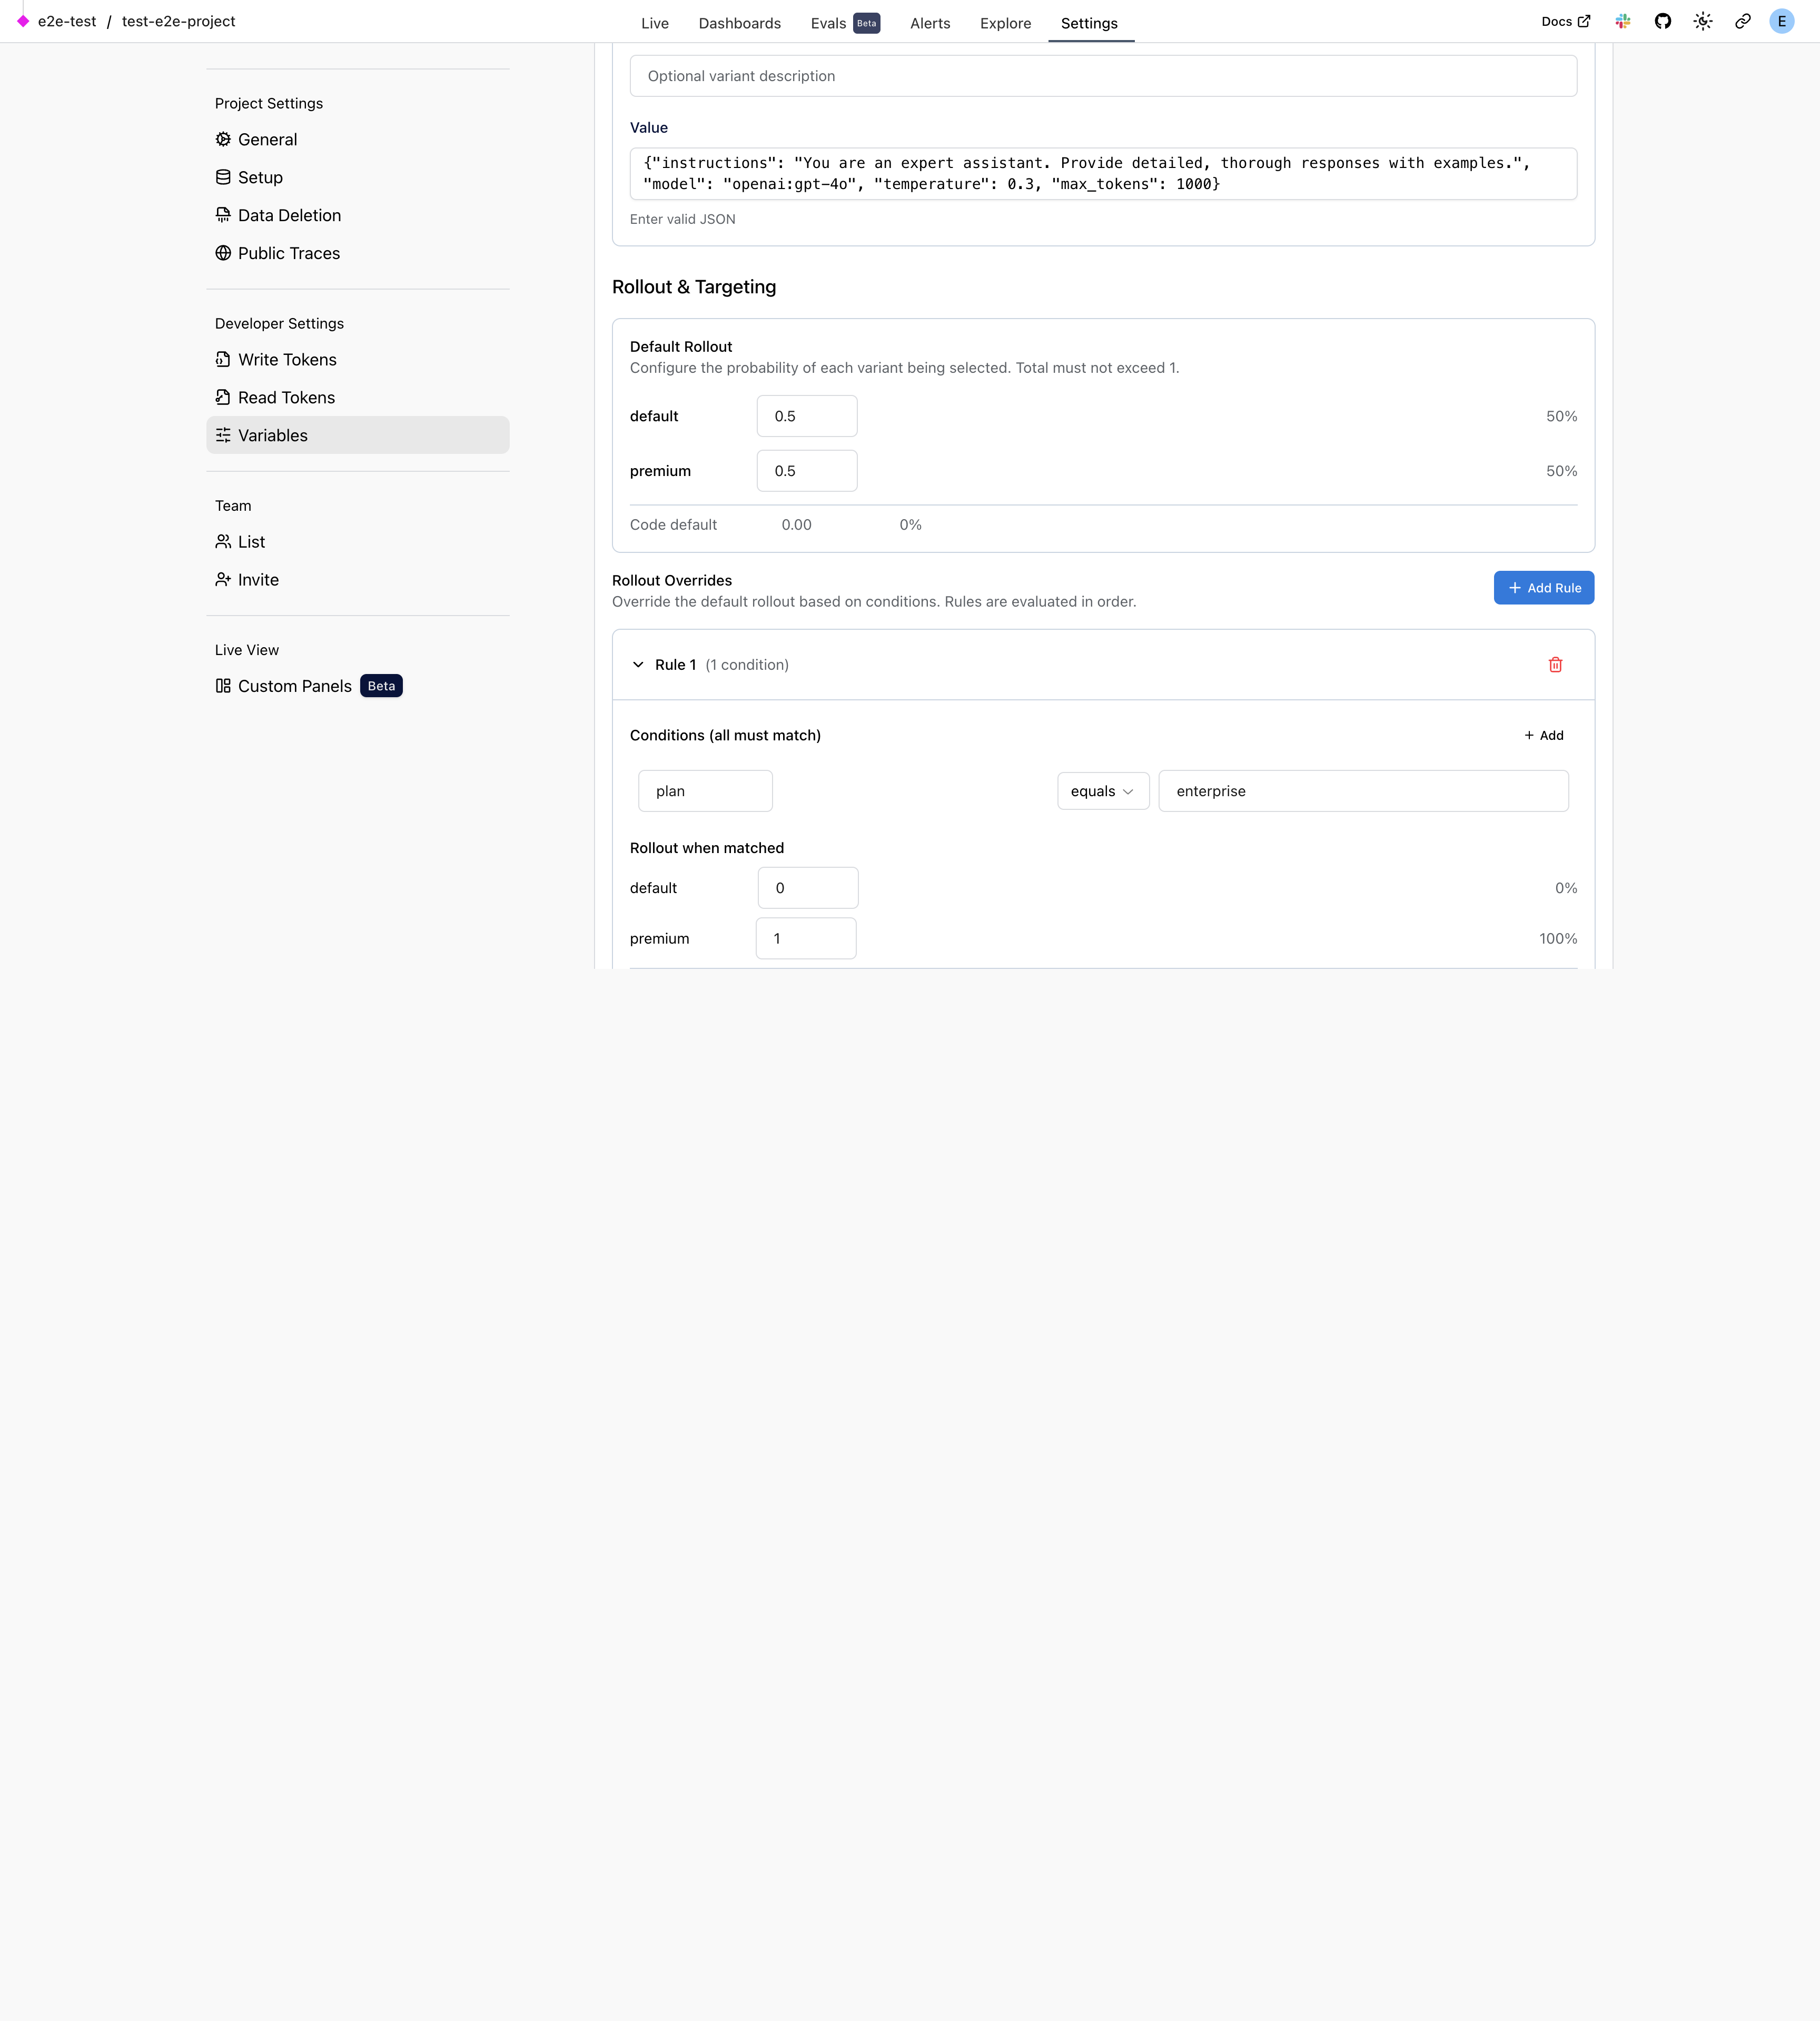This screenshot has height=2021, width=1820.
Task: Open the user avatar E menu
Action: [x=1781, y=22]
